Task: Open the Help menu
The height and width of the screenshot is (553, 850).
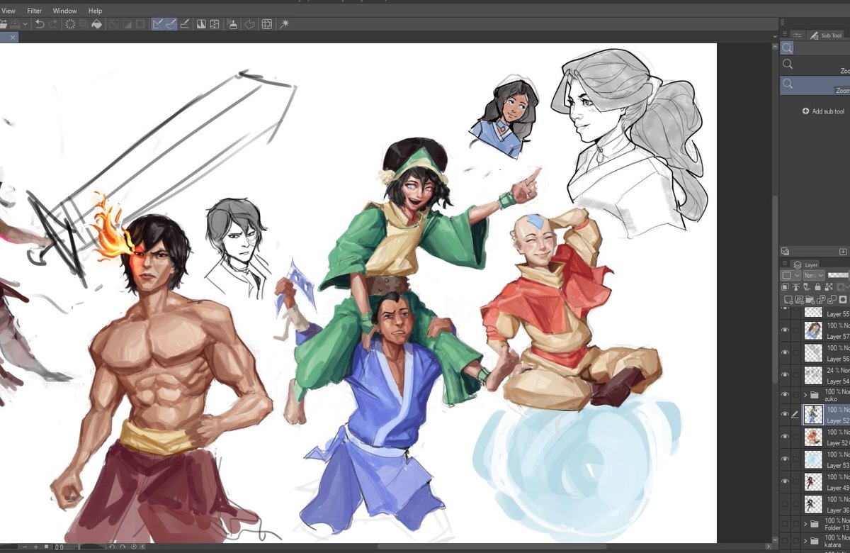Action: (x=95, y=11)
